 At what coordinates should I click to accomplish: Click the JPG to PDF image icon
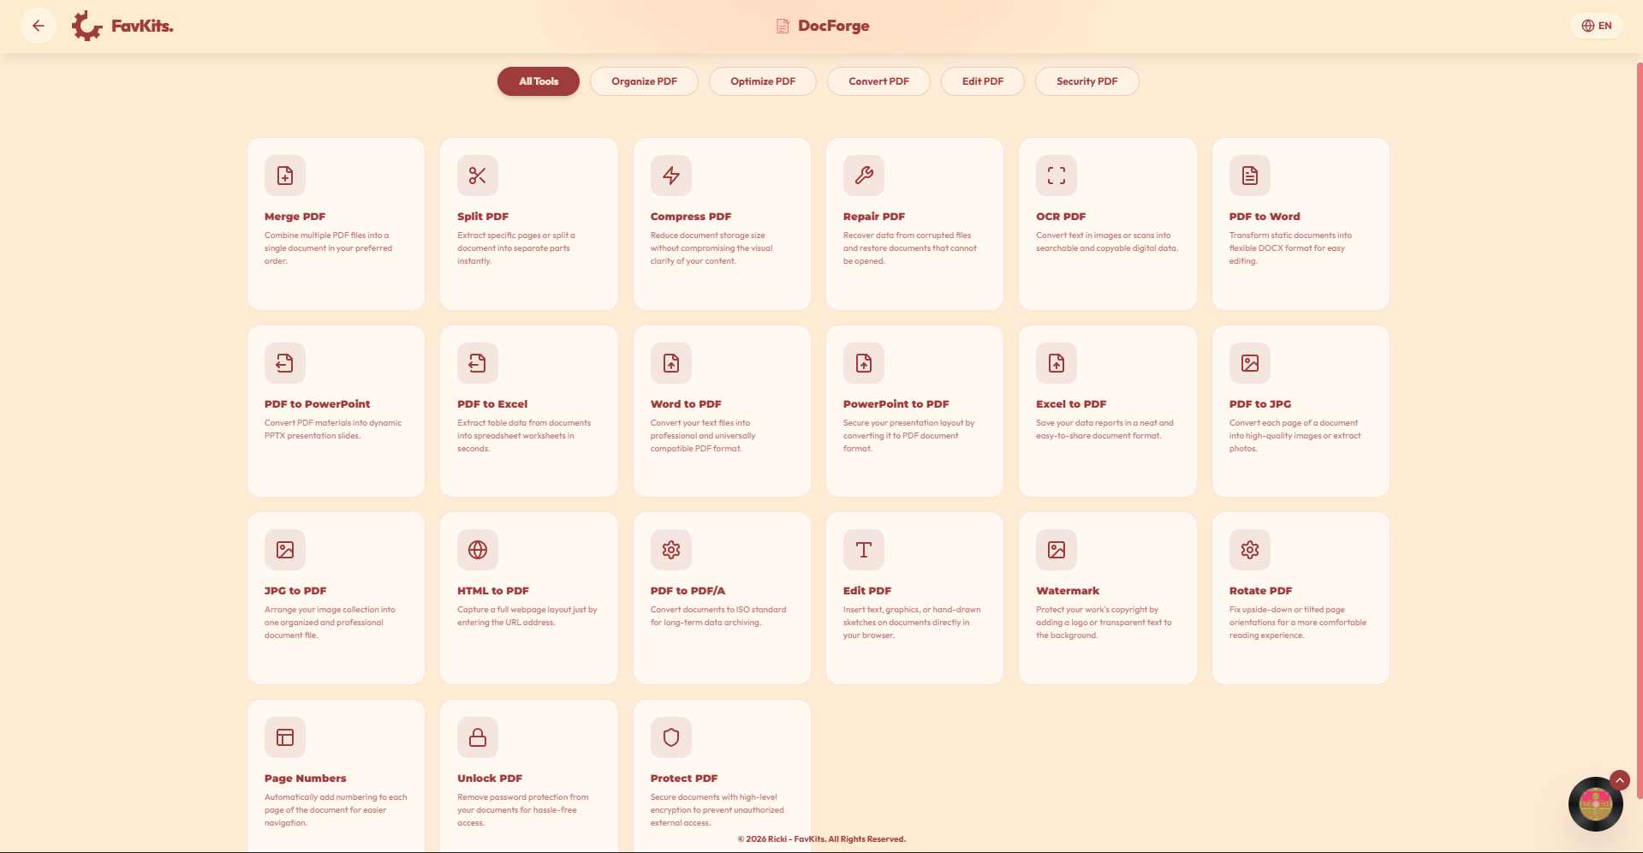pyautogui.click(x=285, y=550)
